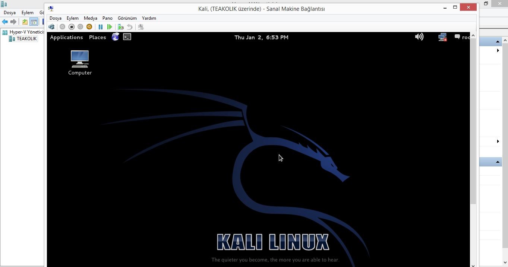Close the Kali VM connection window
Viewport: 508px width, 267px height.
tap(468, 7)
